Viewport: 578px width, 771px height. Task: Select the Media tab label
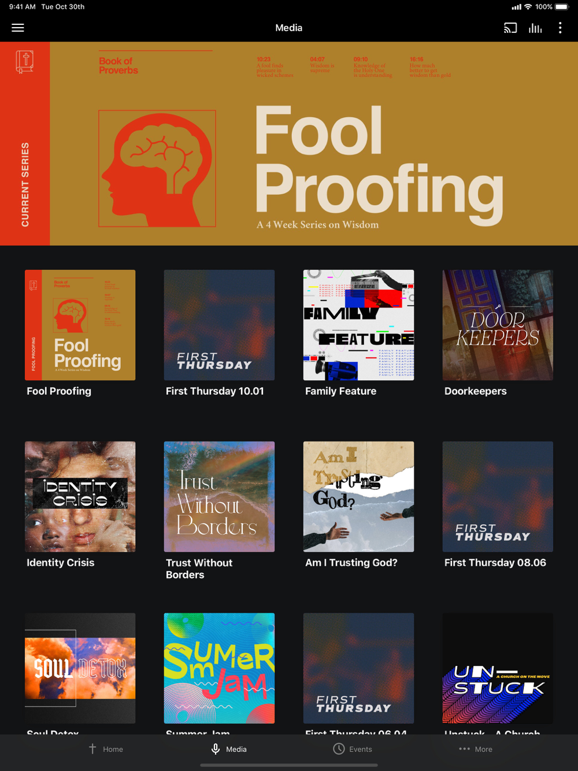coord(236,749)
